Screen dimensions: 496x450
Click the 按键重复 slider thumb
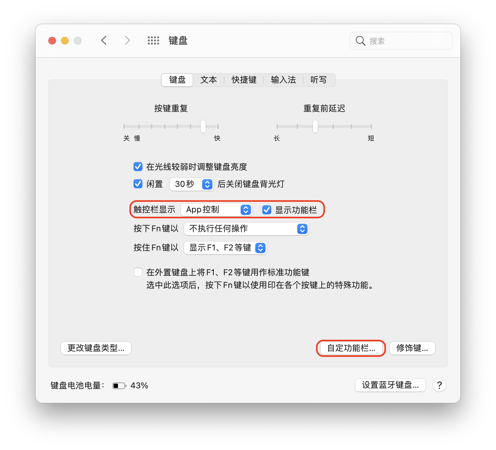(203, 126)
